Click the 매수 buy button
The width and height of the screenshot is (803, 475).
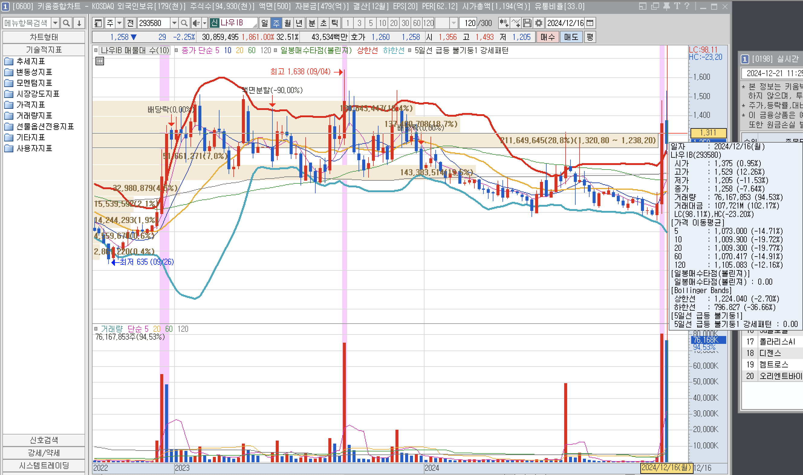(x=548, y=37)
